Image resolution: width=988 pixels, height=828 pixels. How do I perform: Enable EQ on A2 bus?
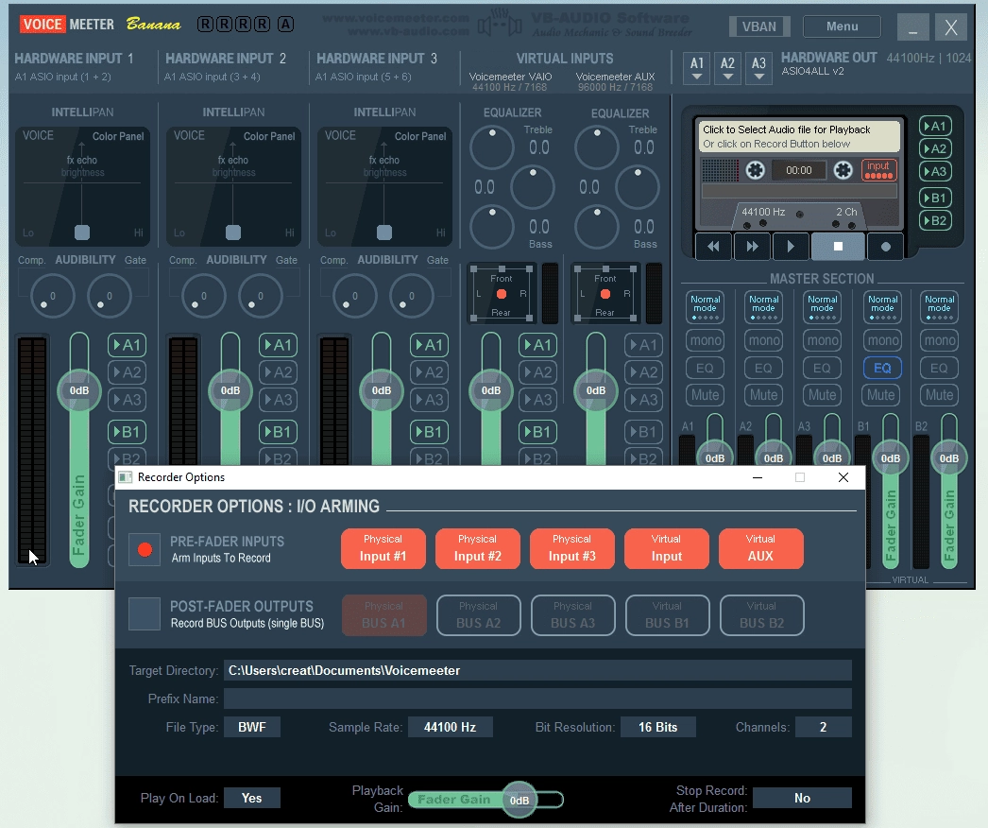click(763, 368)
